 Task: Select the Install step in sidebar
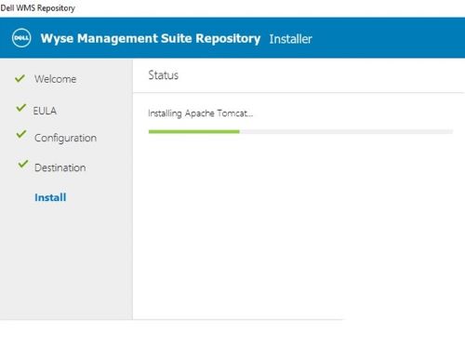50,197
